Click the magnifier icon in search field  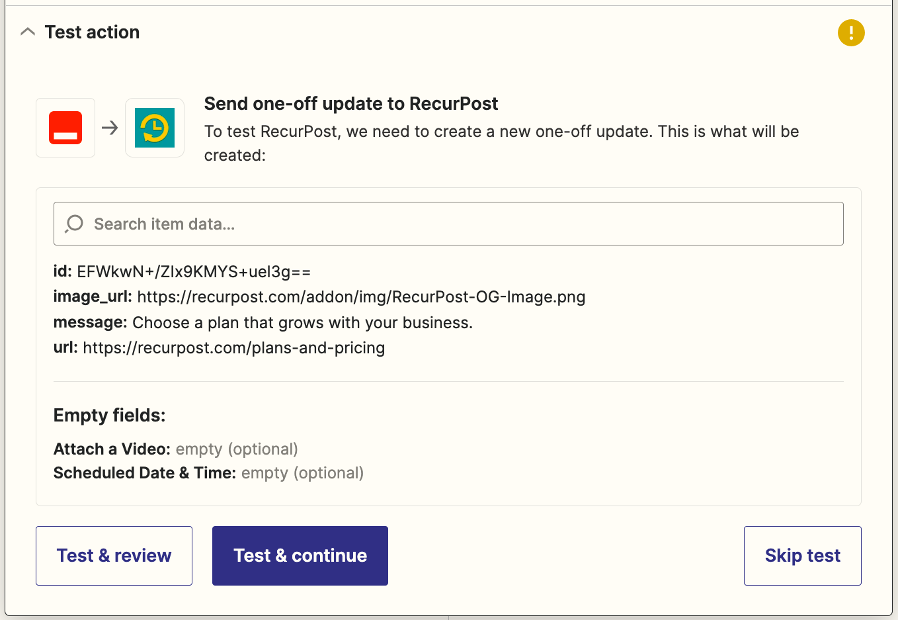pos(74,224)
